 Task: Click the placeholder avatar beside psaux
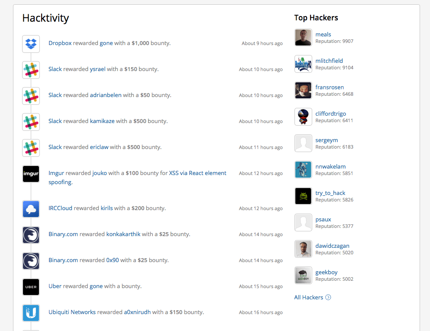[x=303, y=223]
